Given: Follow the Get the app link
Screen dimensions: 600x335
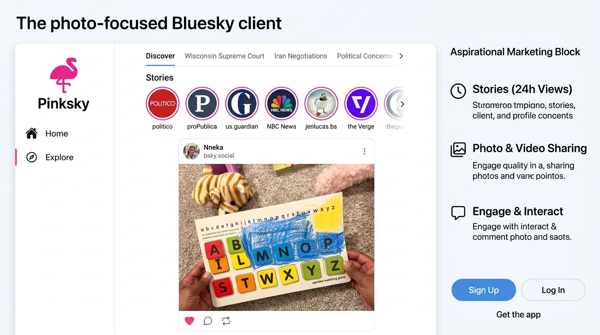Looking at the screenshot, I should pyautogui.click(x=518, y=314).
